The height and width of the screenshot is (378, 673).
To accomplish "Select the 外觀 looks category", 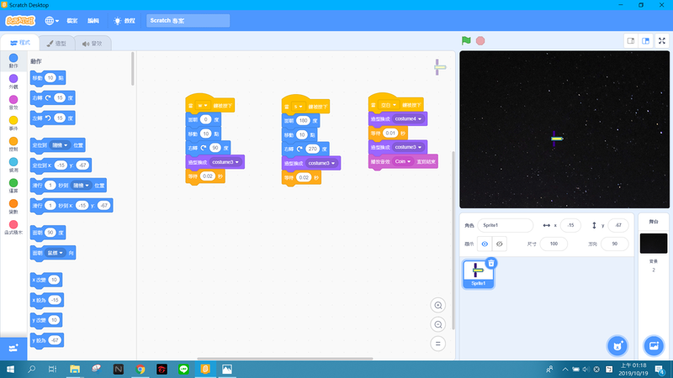I will [x=13, y=81].
